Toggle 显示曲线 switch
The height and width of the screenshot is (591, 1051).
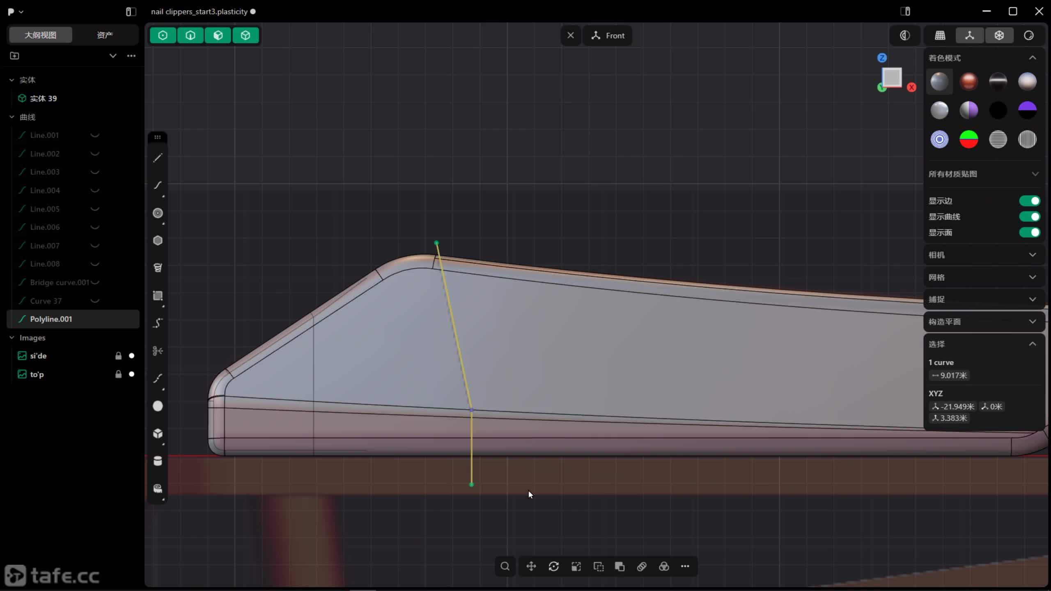pyautogui.click(x=1030, y=217)
